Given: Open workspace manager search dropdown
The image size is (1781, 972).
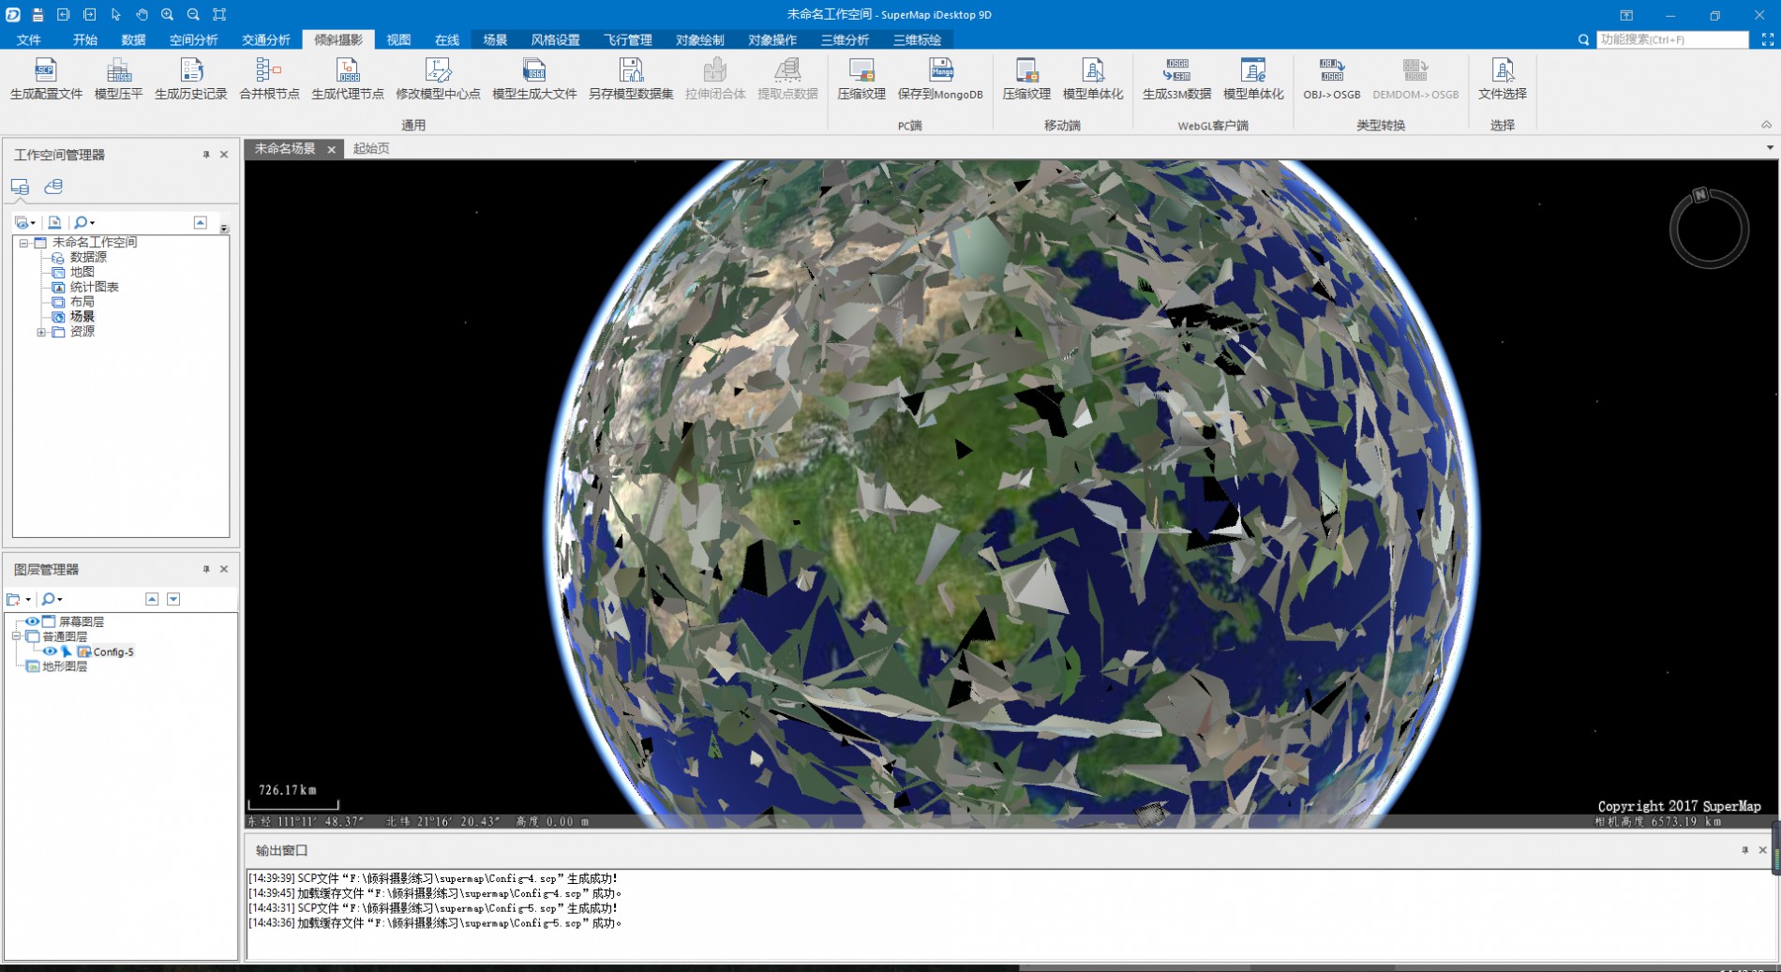Looking at the screenshot, I should tap(84, 222).
